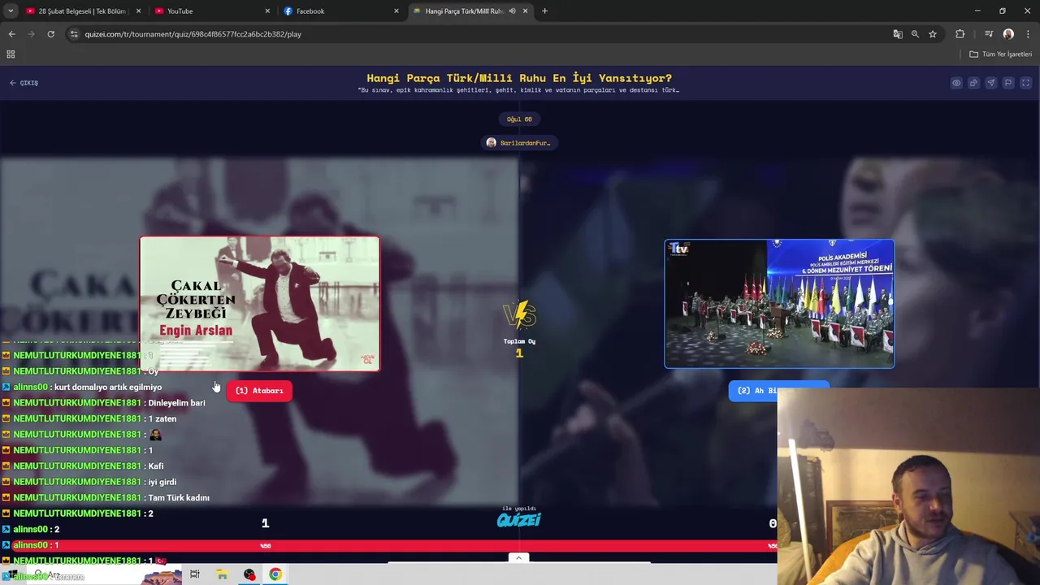Open a new browser tab
Screen dimensions: 1040x585
(544, 11)
